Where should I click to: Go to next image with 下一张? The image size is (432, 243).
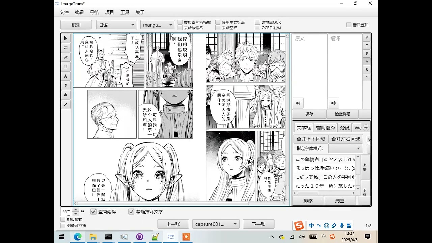tap(259, 224)
